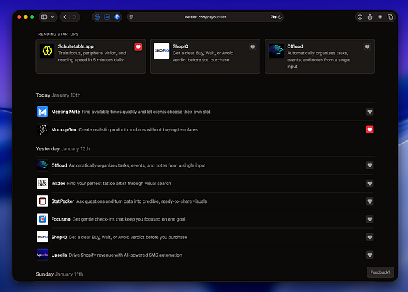Click the translate icon in address bar
Viewport: 408px width, 292px height.
click(273, 17)
